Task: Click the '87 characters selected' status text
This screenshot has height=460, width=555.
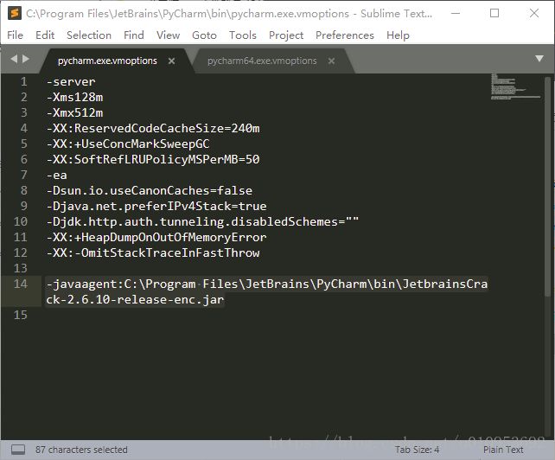Action: [81, 450]
